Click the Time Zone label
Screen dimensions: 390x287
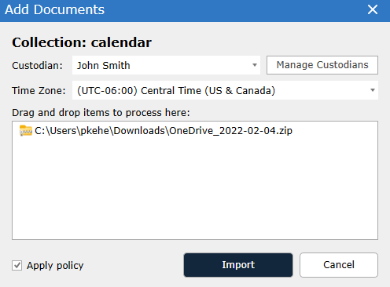[39, 91]
